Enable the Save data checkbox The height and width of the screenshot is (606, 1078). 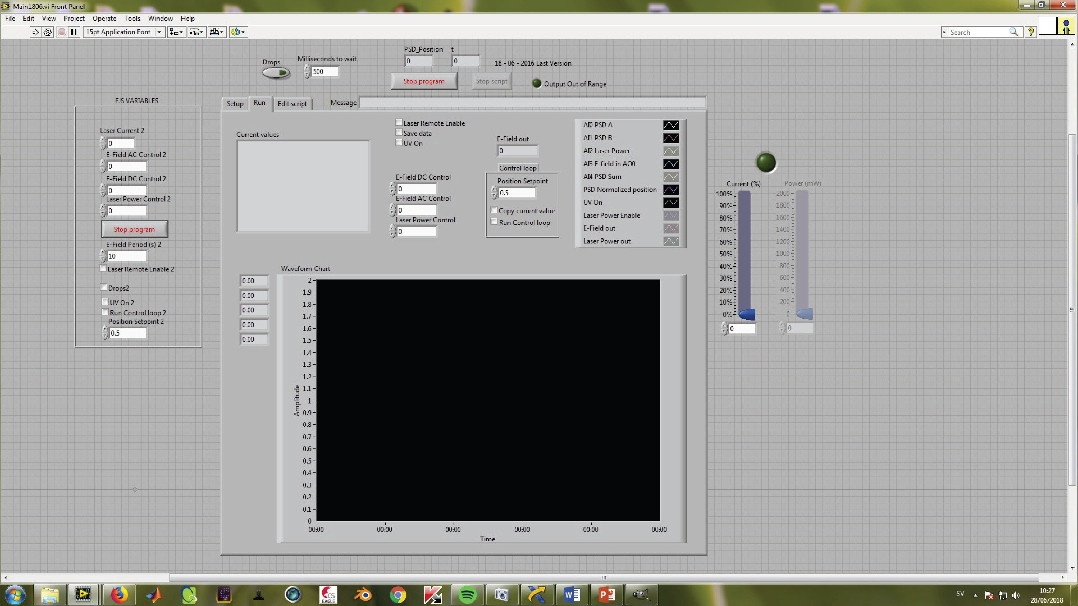pos(399,133)
